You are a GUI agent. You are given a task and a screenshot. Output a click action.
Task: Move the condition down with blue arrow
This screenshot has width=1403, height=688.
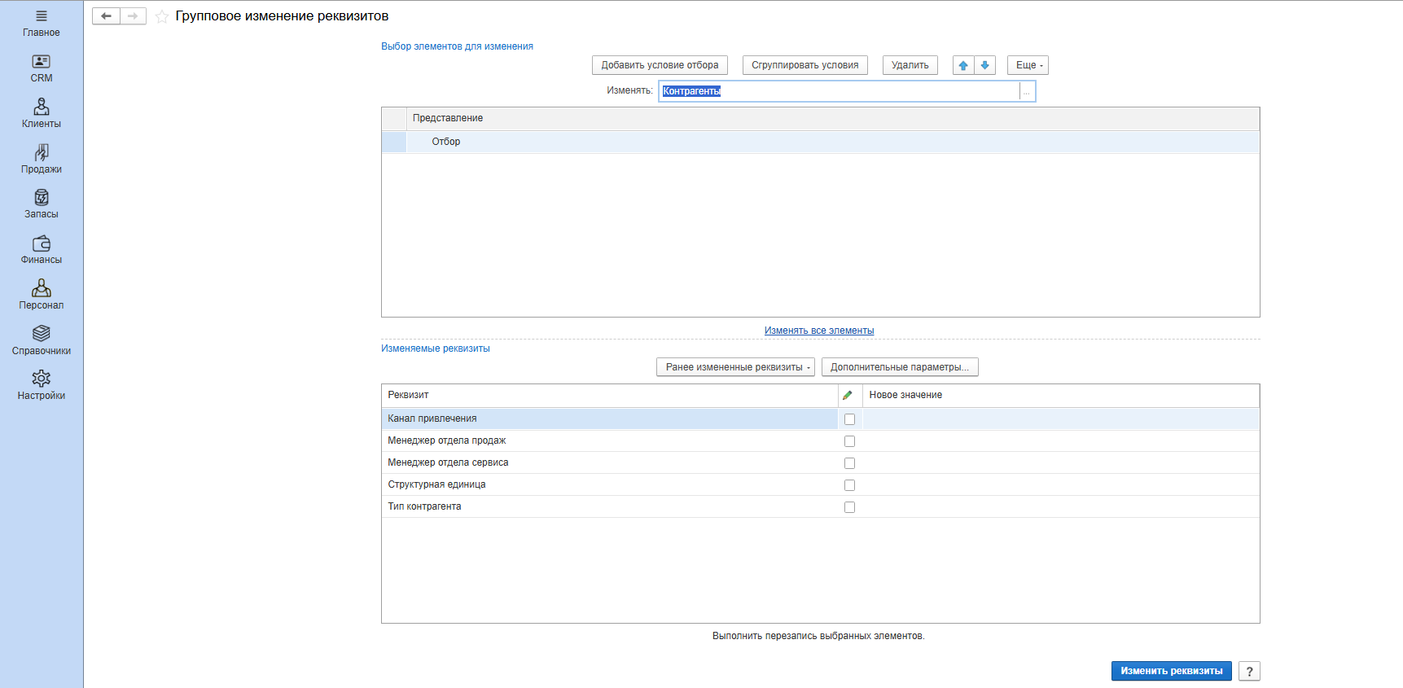(985, 65)
